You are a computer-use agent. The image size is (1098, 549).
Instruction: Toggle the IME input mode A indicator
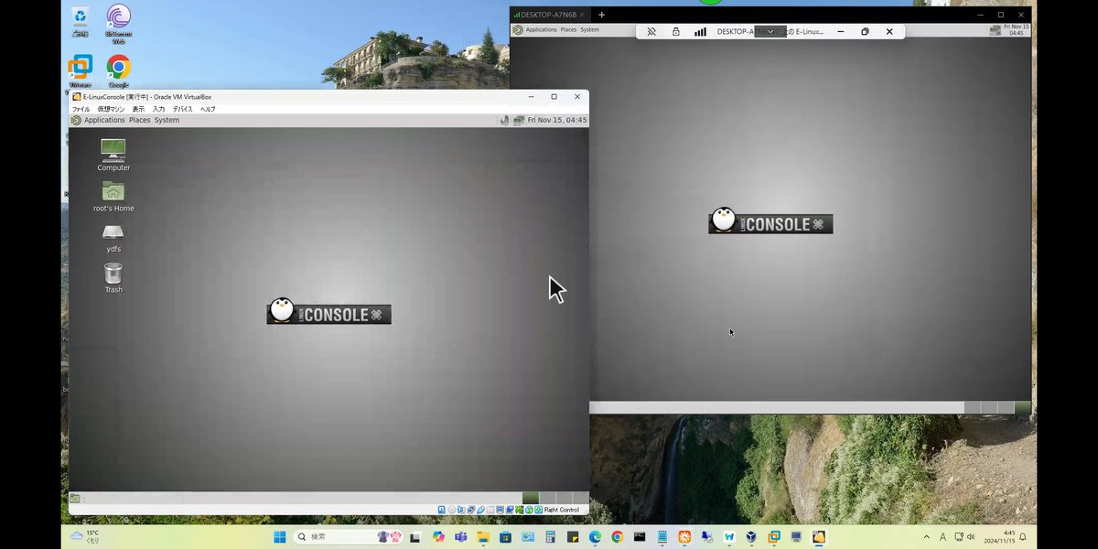(x=942, y=537)
